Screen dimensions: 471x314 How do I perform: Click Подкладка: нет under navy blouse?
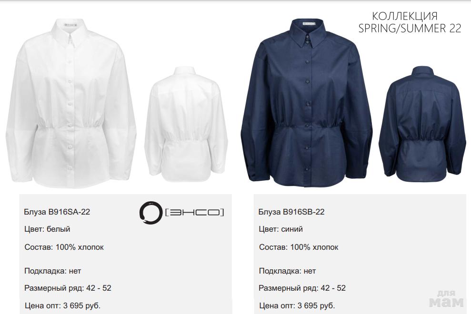[288, 271]
